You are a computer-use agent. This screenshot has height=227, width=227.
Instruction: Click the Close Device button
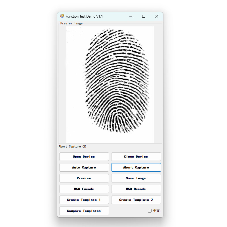pos(136,157)
